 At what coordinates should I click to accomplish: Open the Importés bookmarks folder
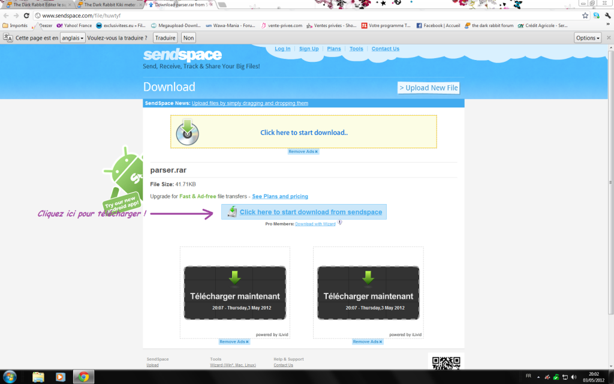click(15, 25)
